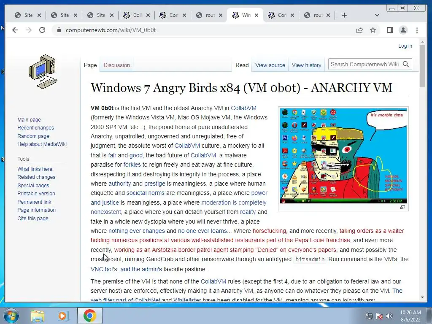Click Cite this page link
Image resolution: width=432 pixels, height=324 pixels.
click(33, 218)
